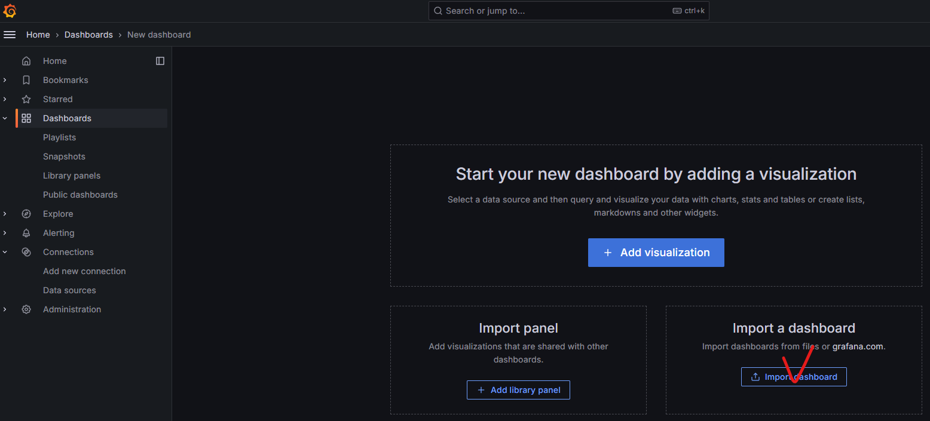
Task: Select Playlists in the sidebar
Action: [59, 137]
